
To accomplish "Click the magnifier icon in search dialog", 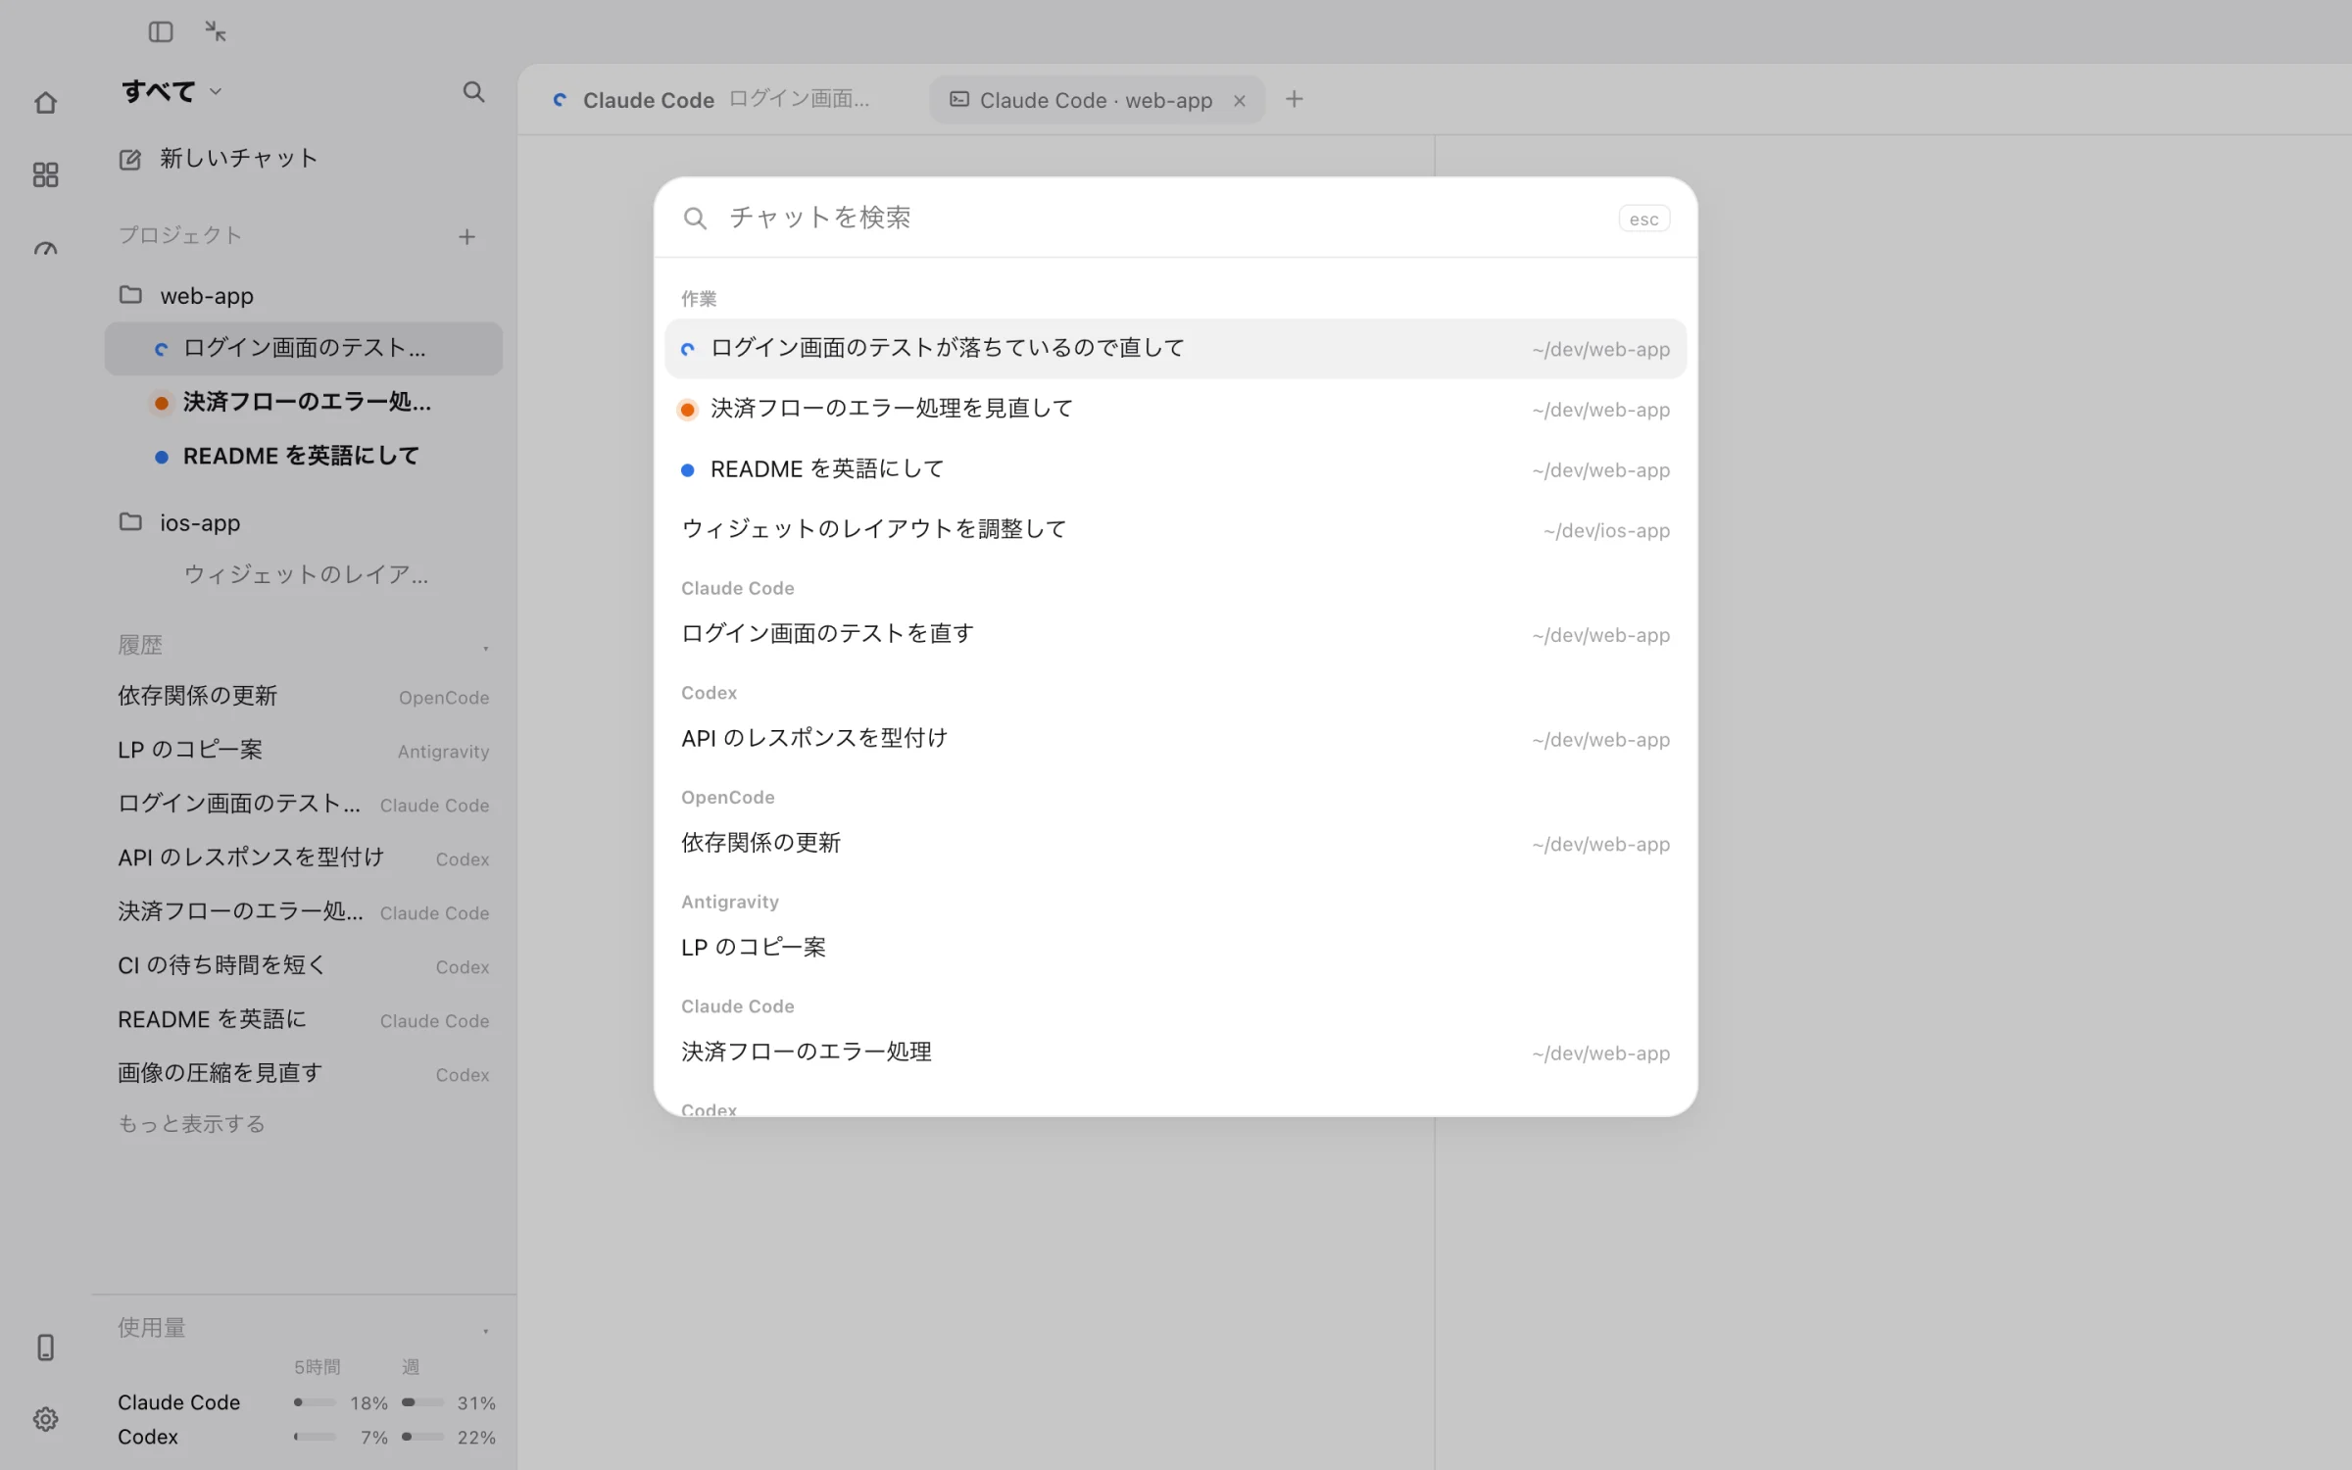I will [695, 218].
